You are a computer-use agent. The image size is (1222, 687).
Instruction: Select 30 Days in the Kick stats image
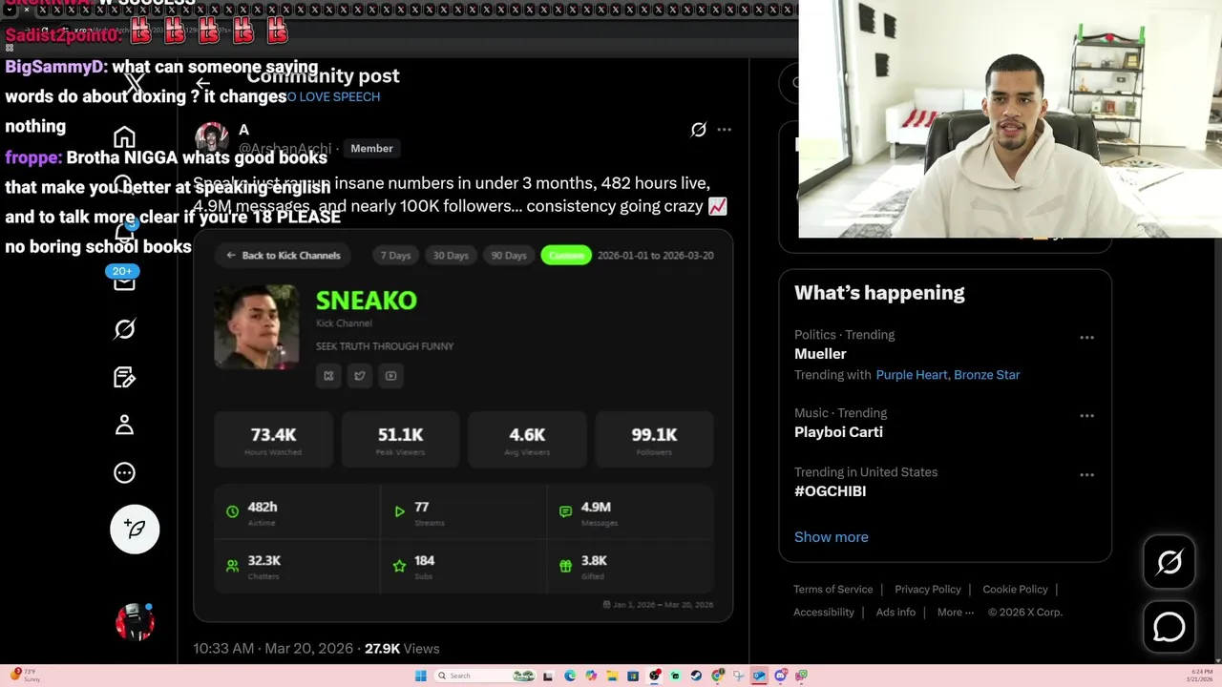[451, 256]
